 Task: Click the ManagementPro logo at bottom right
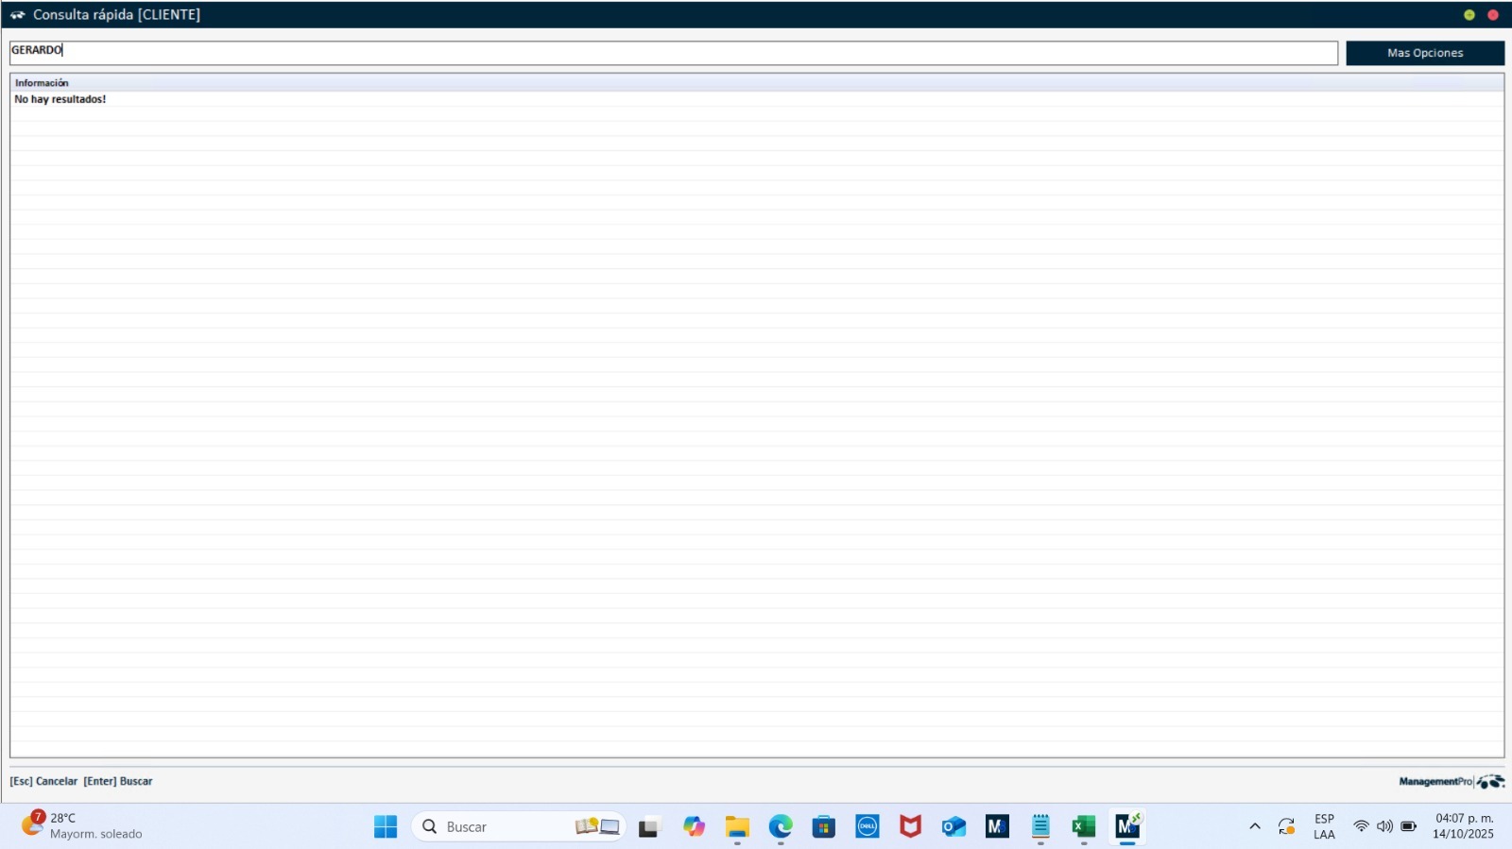point(1451,781)
